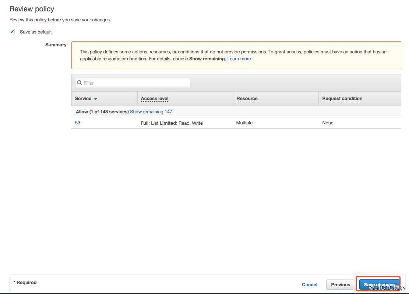This screenshot has height=294, width=409.
Task: Click the Cancel link
Action: coord(309,285)
